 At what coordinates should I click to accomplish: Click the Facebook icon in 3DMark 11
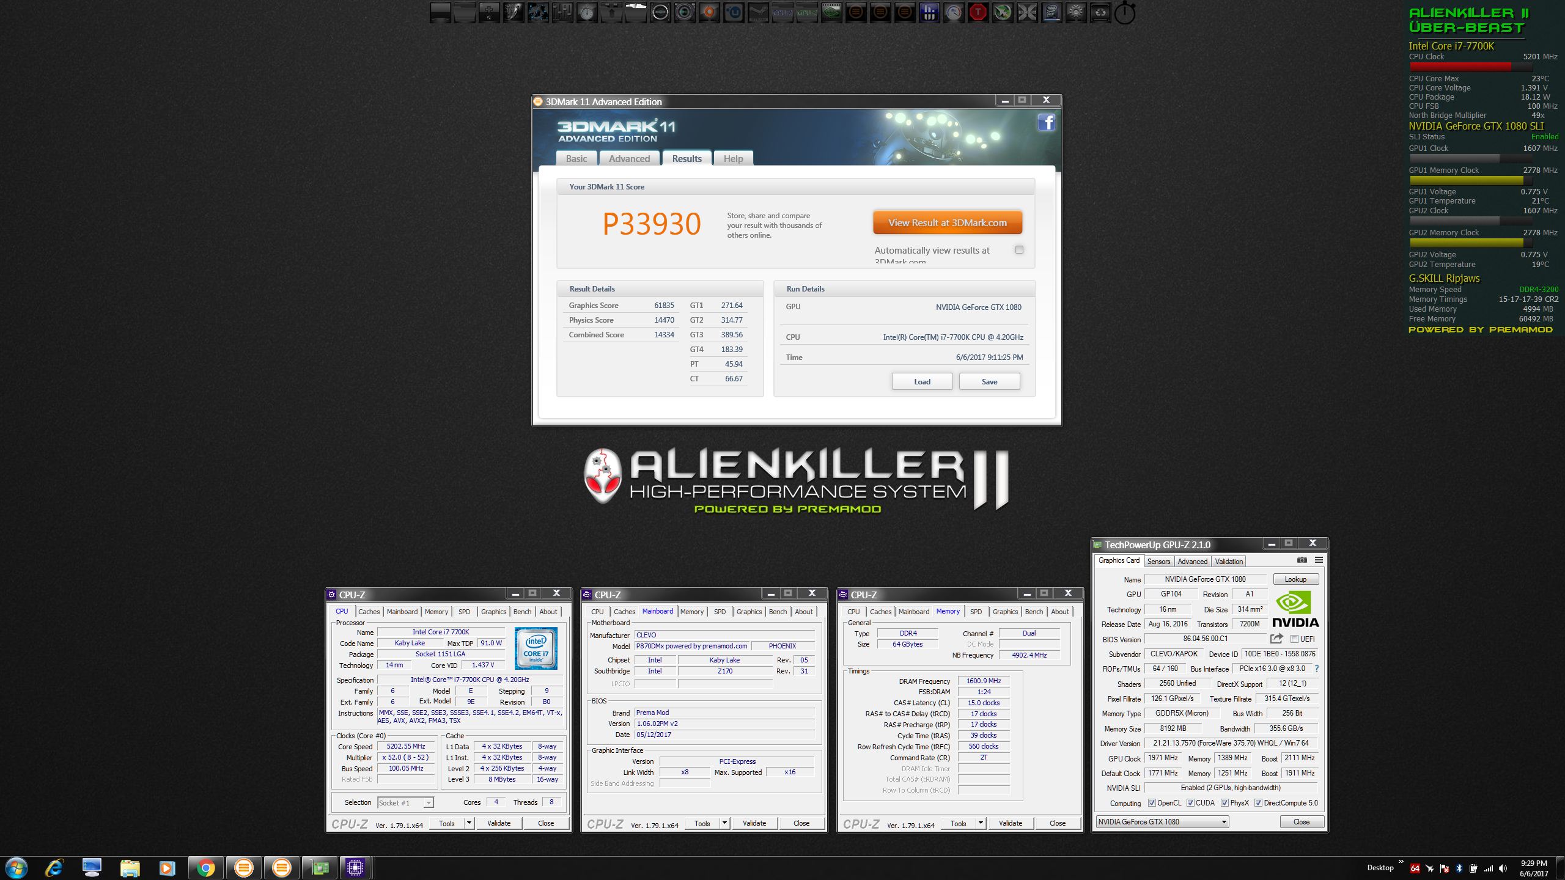click(x=1046, y=123)
